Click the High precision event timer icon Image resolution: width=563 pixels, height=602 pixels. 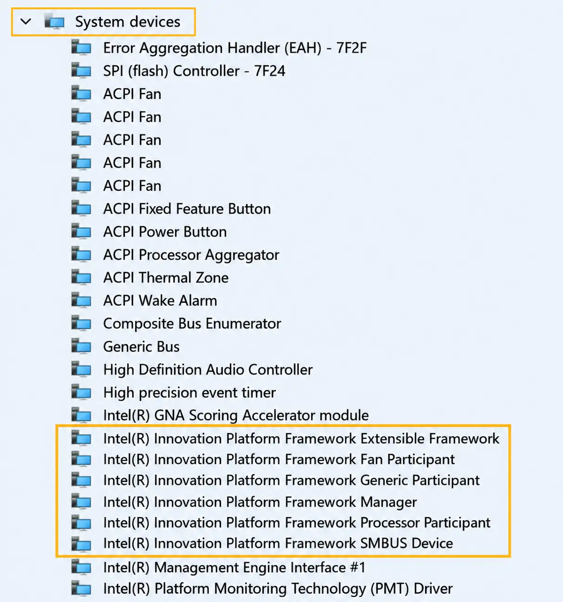pos(81,392)
